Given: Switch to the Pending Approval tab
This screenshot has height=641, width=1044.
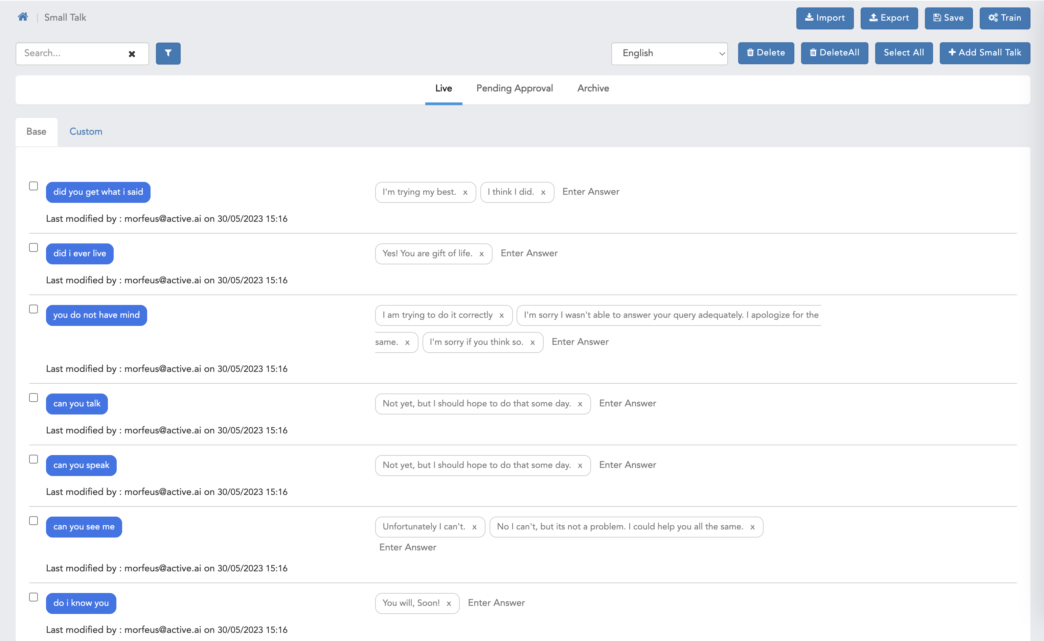Looking at the screenshot, I should pyautogui.click(x=515, y=89).
